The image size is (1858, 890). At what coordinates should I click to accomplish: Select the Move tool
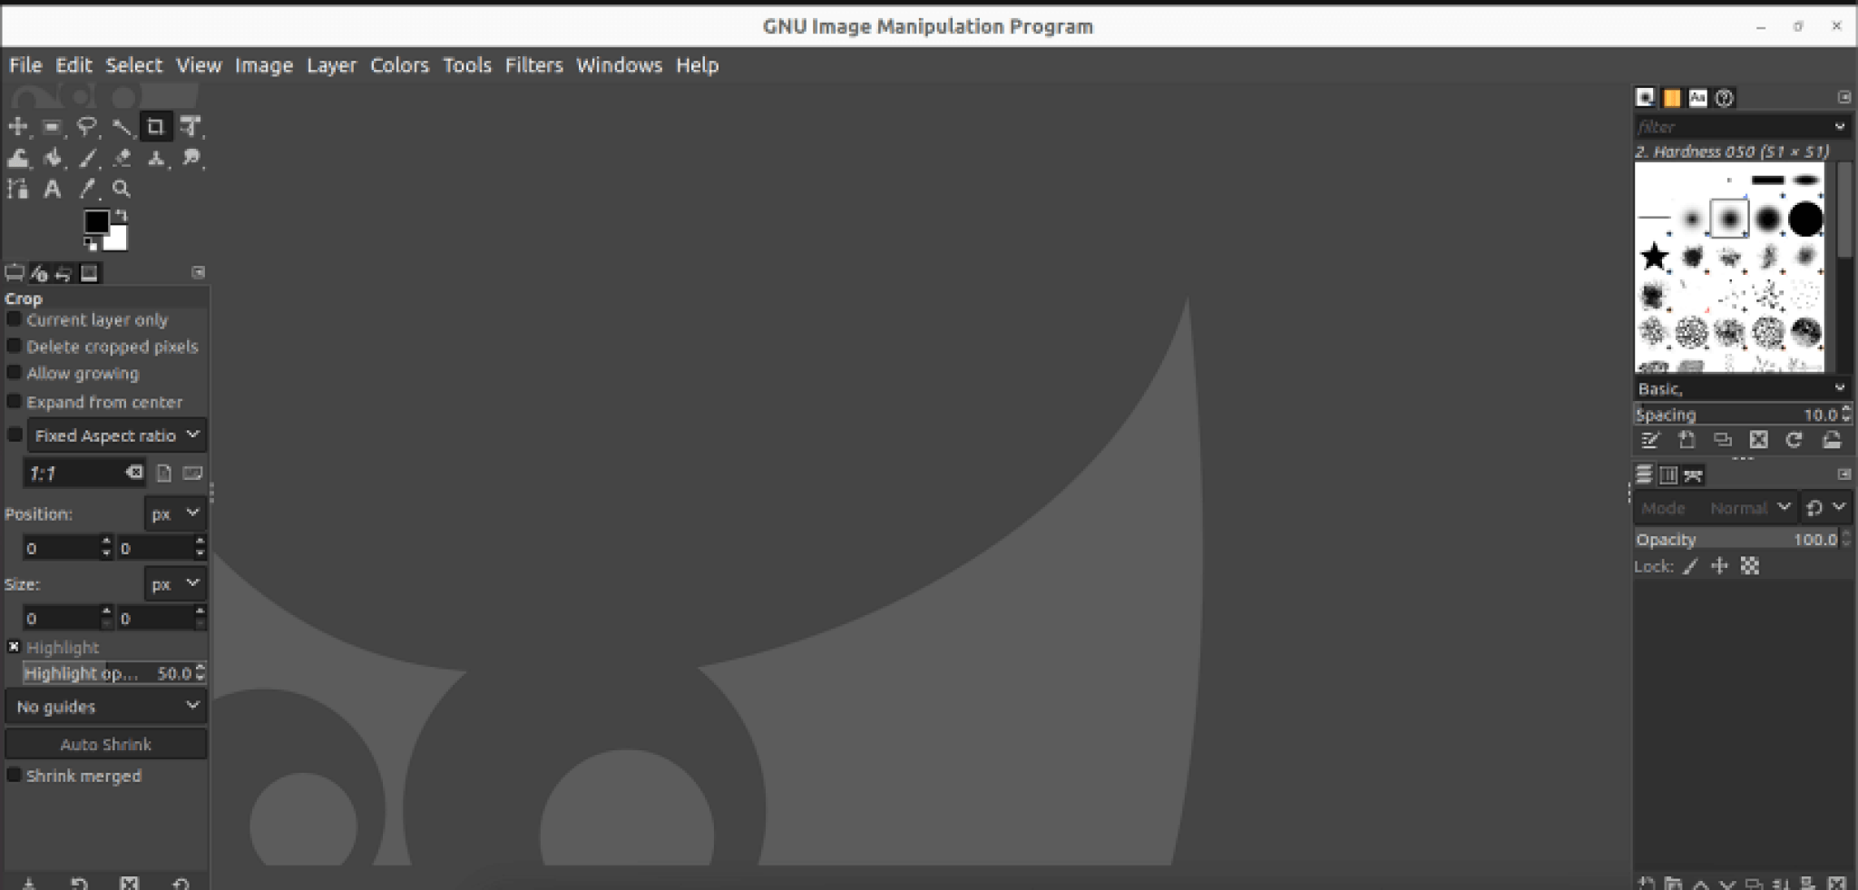pos(18,127)
